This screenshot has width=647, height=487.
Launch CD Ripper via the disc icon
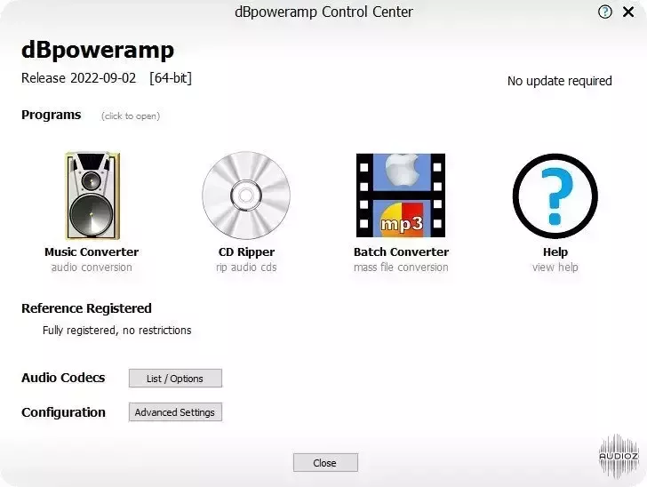point(246,196)
